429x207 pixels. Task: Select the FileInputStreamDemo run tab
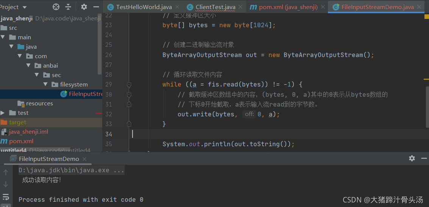[x=49, y=159]
